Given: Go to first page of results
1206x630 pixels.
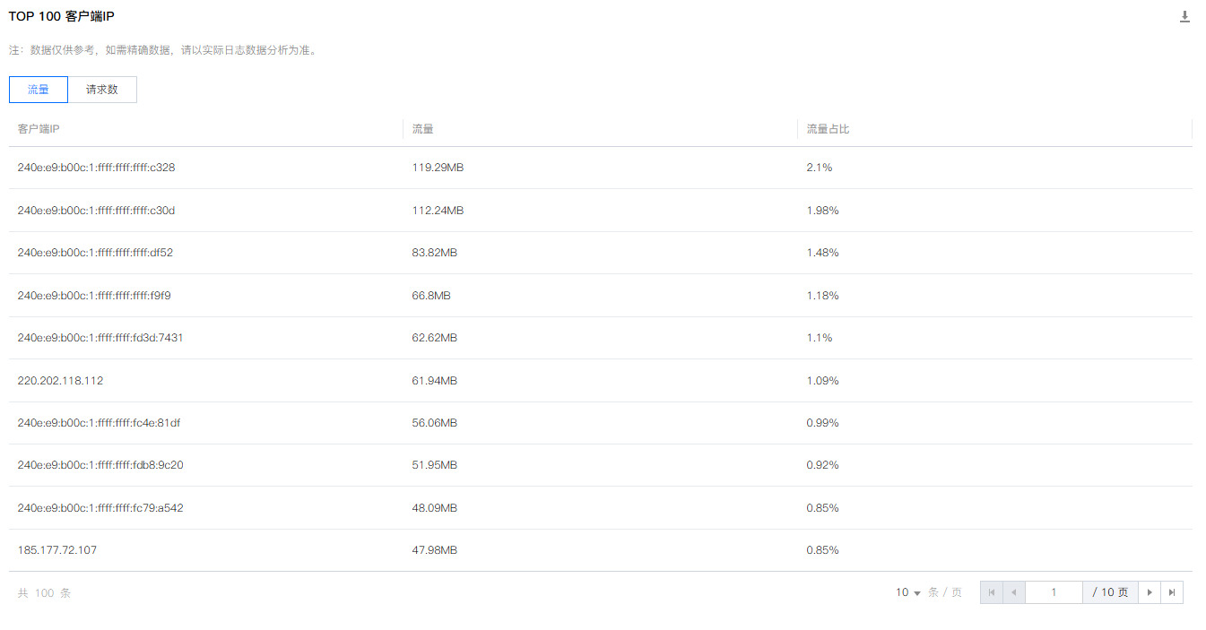Looking at the screenshot, I should [992, 592].
